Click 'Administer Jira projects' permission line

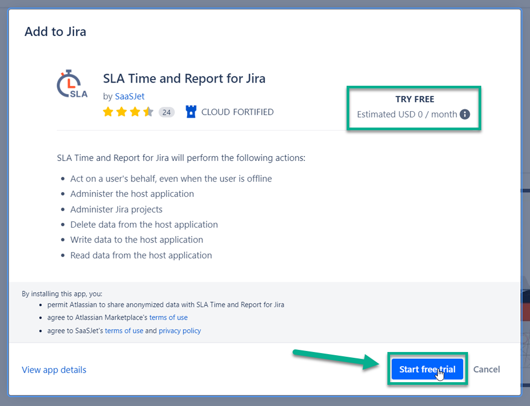[x=116, y=210]
